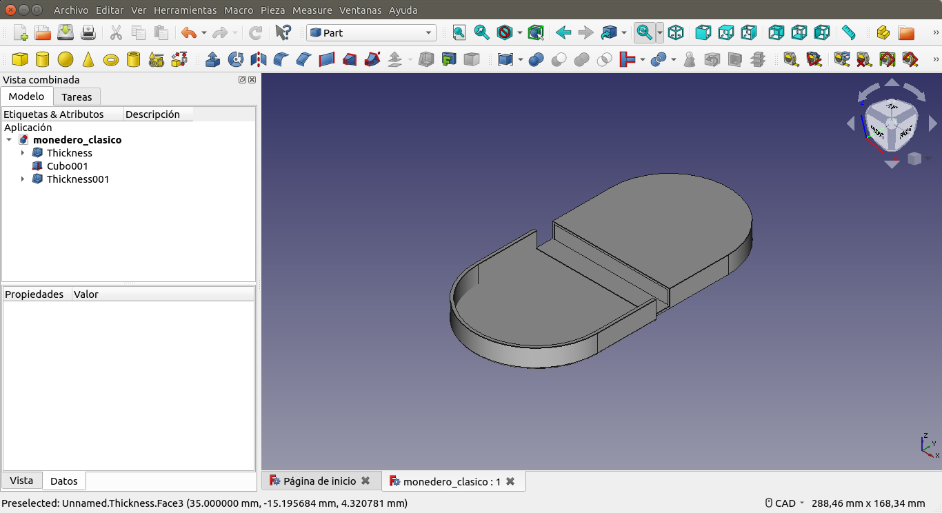Viewport: 942px width, 513px height.
Task: Click the Mirror shape tool
Action: point(259,60)
